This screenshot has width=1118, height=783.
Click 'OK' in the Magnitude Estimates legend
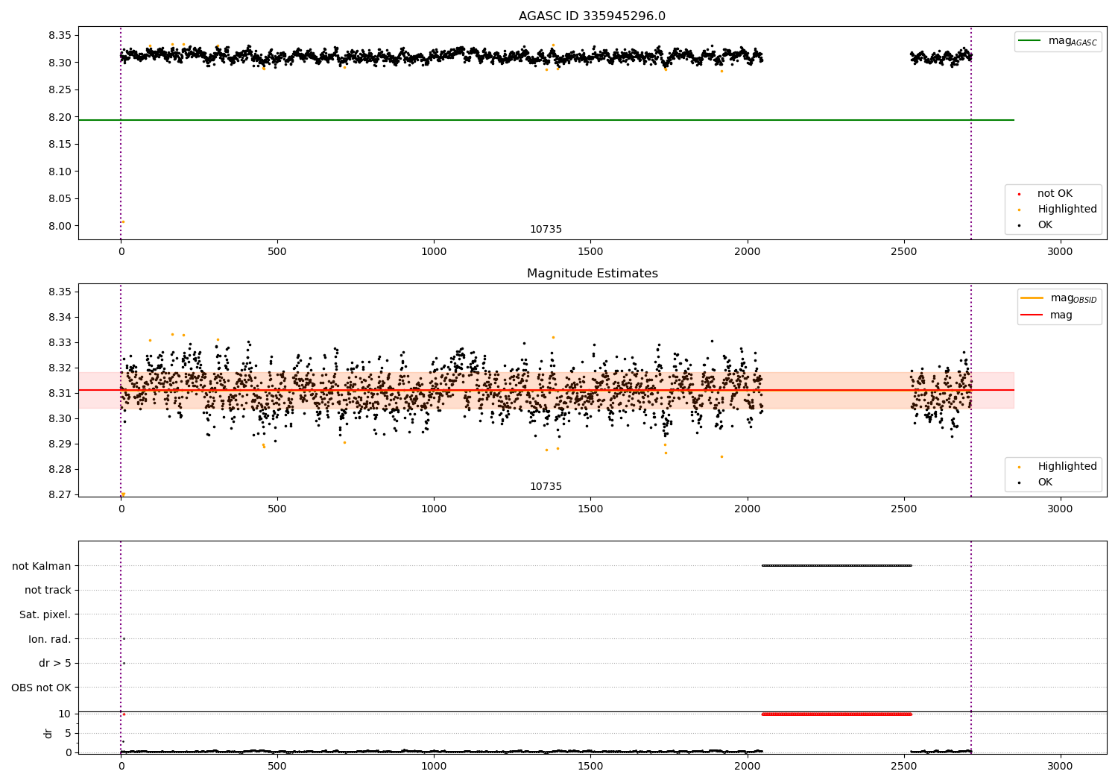[x=1045, y=482]
